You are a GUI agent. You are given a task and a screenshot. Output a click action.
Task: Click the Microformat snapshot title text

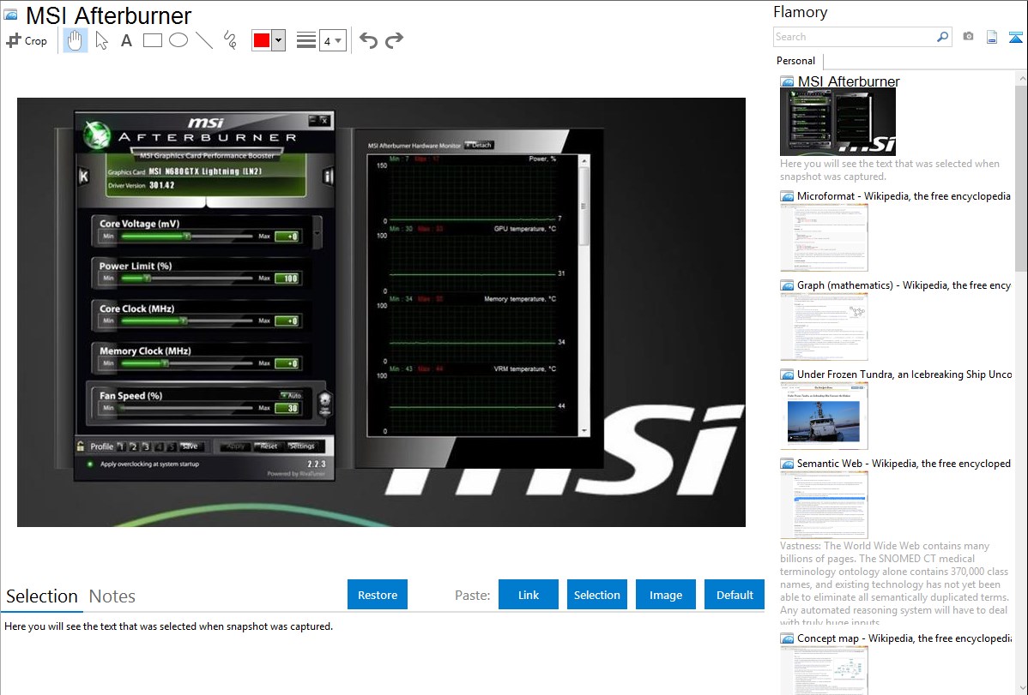point(904,196)
